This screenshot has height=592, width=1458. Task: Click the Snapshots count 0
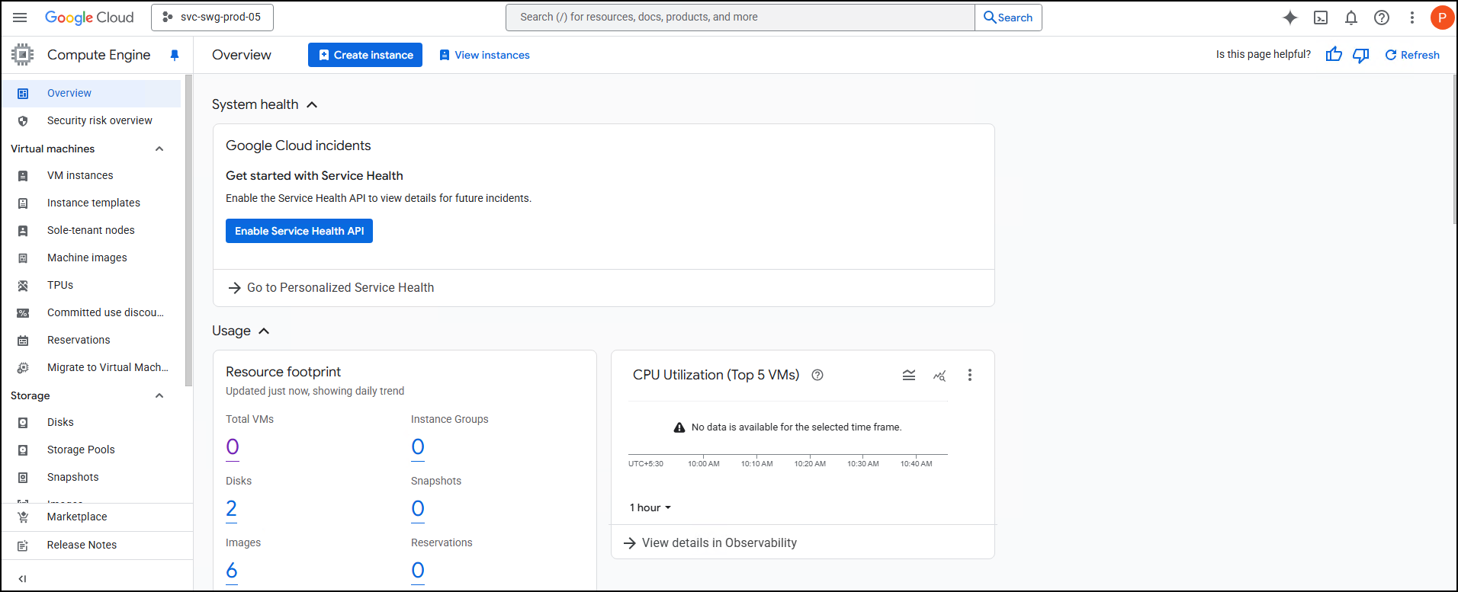coord(418,509)
